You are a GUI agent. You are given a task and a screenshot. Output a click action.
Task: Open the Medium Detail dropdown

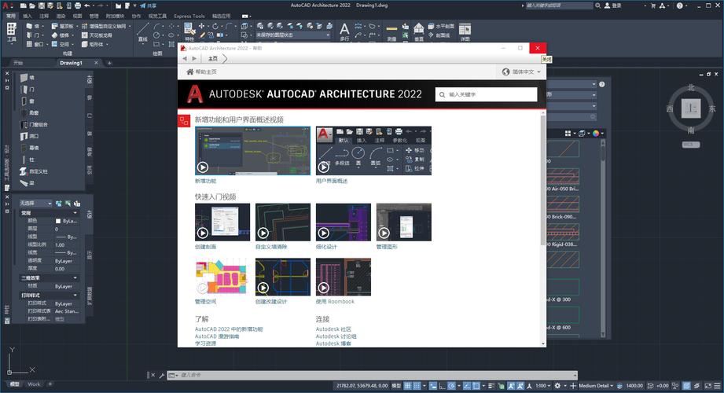click(x=596, y=386)
